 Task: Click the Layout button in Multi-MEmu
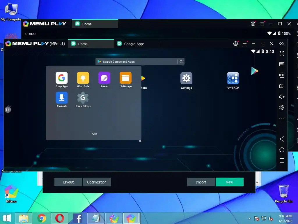click(x=68, y=182)
